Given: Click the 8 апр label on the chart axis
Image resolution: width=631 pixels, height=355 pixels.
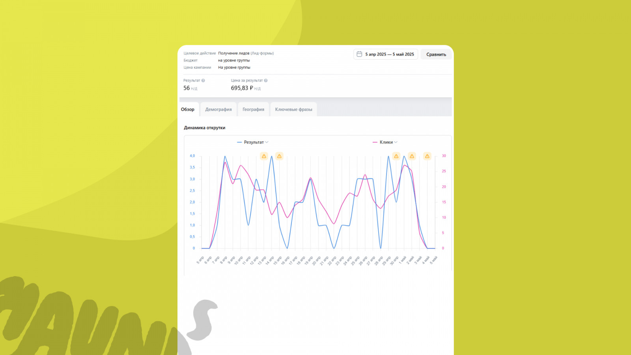Looking at the screenshot, I should coord(224,260).
